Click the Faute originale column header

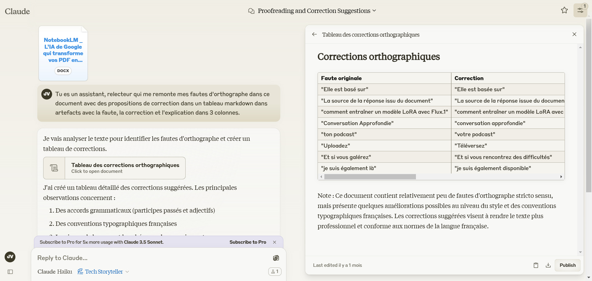[x=384, y=78]
